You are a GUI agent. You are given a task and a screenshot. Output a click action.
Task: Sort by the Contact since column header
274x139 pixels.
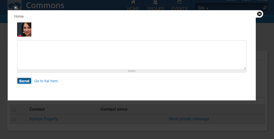(114, 109)
